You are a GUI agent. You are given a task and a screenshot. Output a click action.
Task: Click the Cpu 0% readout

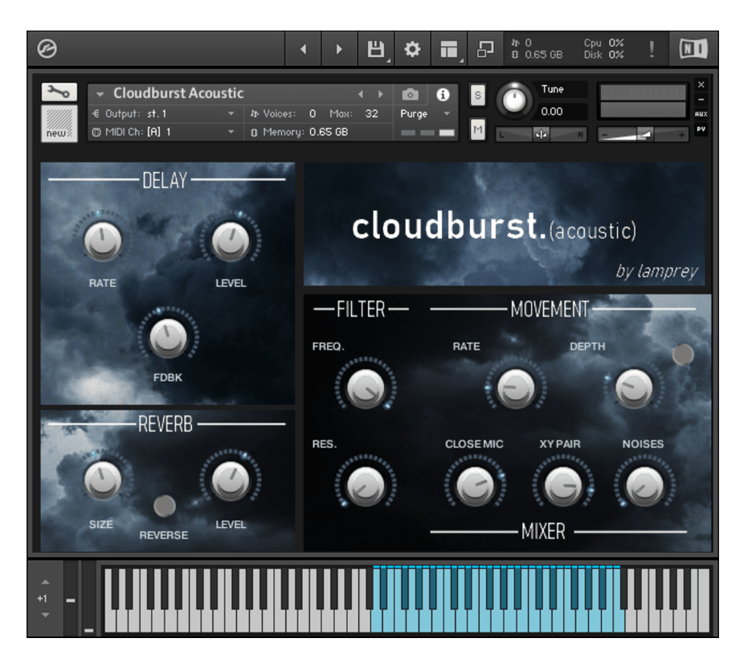coord(603,43)
